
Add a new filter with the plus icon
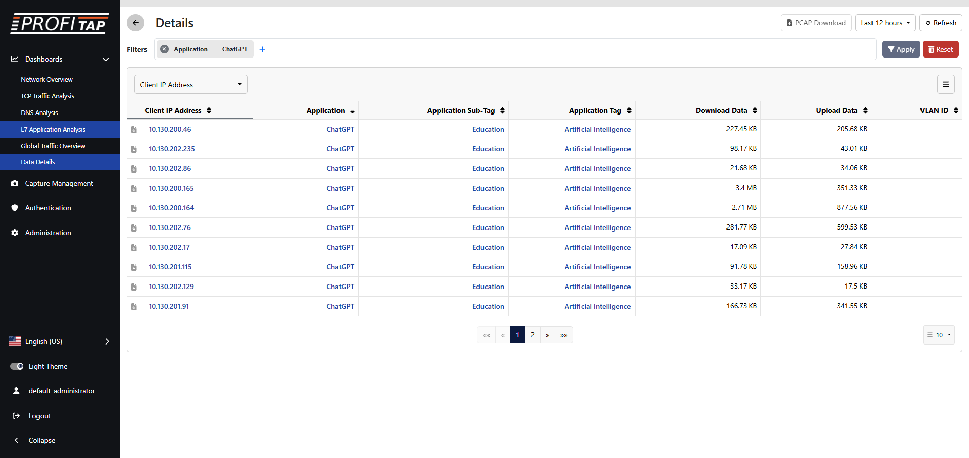click(x=262, y=49)
